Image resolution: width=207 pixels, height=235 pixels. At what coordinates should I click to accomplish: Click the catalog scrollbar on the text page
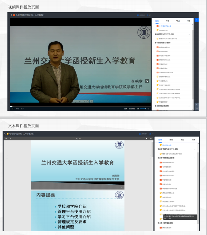point(198,188)
